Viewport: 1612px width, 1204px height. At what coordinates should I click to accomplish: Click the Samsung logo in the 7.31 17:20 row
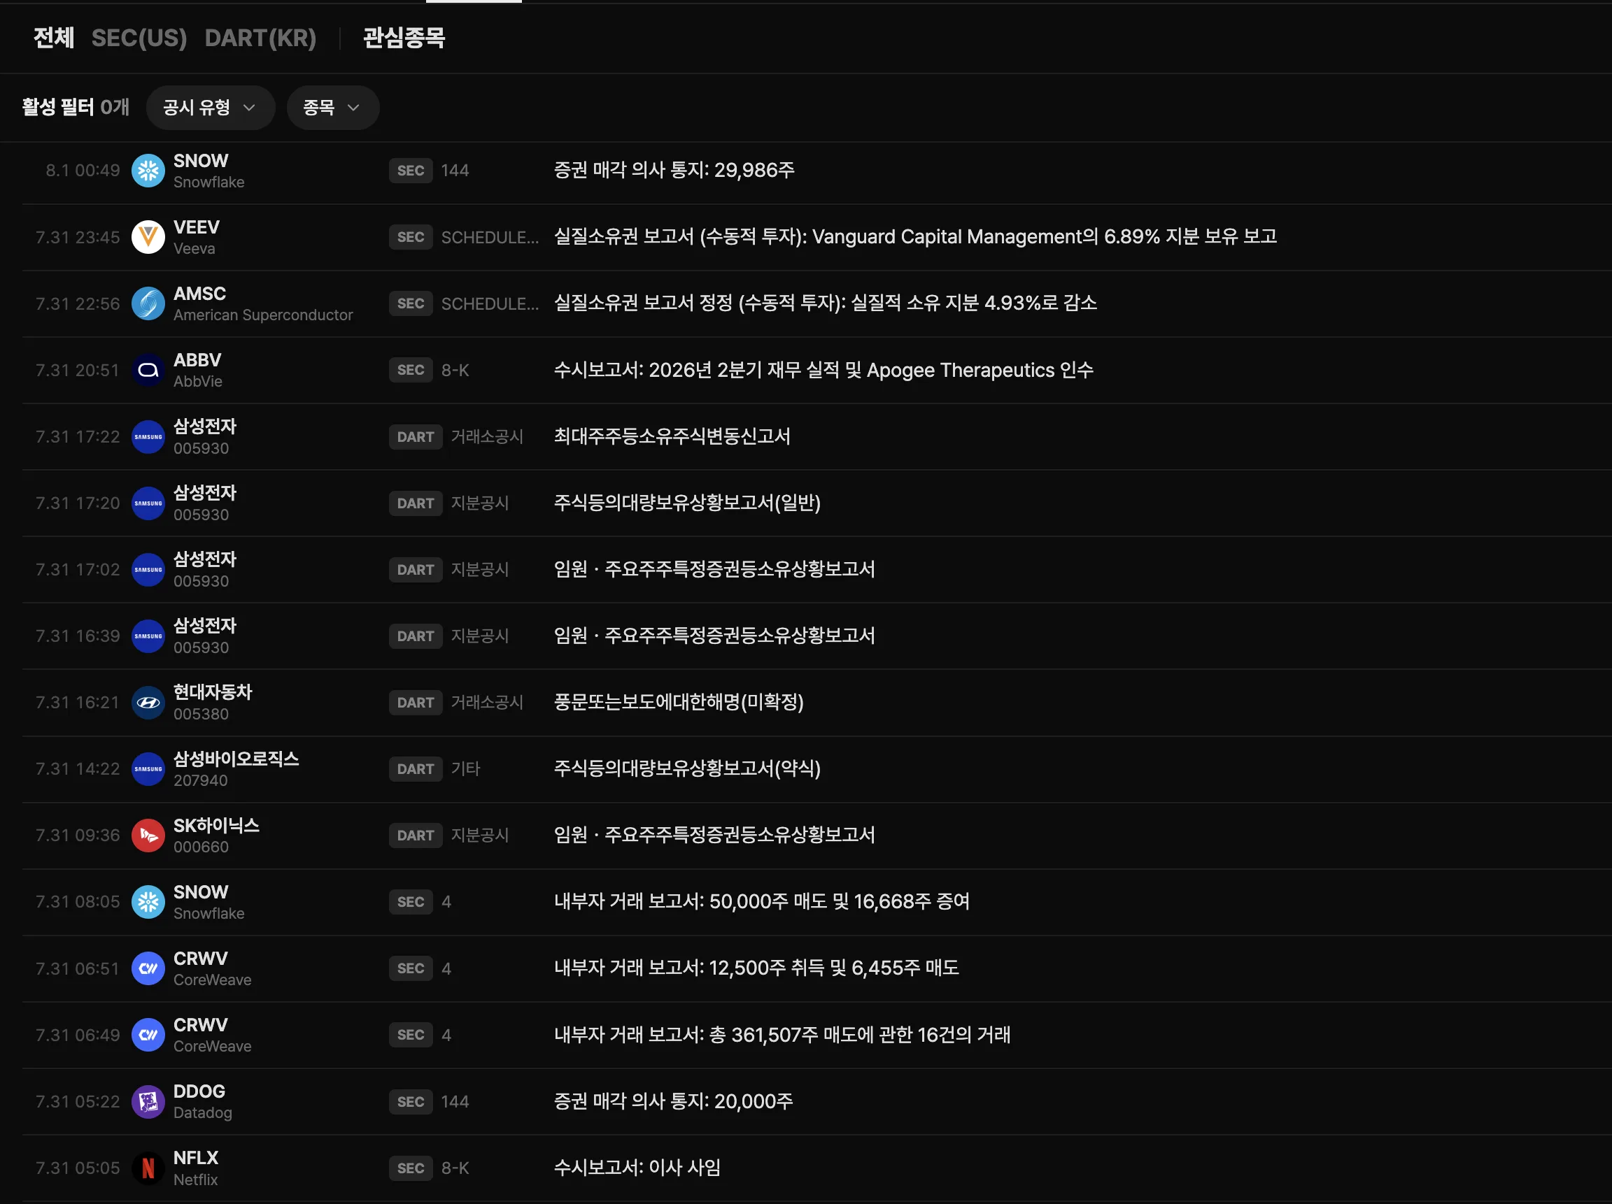point(148,503)
